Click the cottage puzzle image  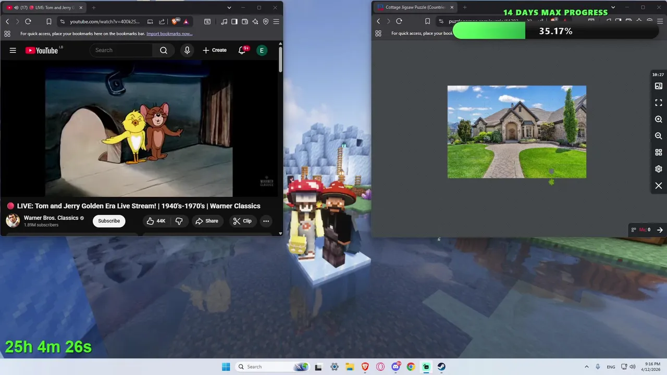517,132
